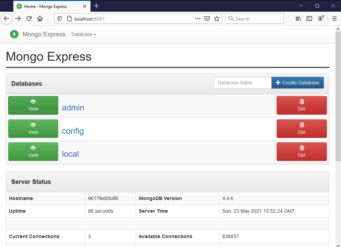Click the MongoDB Version label
The width and height of the screenshot is (341, 247).
(x=160, y=198)
